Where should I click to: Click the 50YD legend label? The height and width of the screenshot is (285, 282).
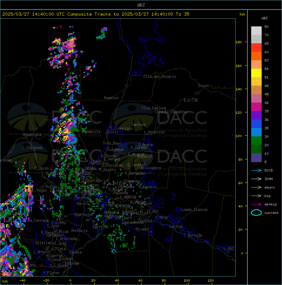point(268,171)
